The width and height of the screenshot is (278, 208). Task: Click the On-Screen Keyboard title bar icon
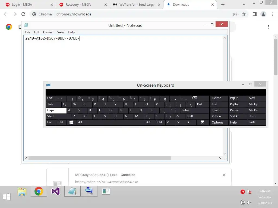[x=48, y=85]
